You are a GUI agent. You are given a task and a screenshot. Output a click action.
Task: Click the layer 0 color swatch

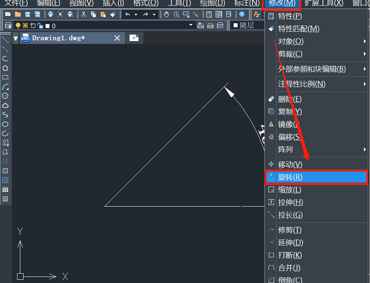pos(47,25)
